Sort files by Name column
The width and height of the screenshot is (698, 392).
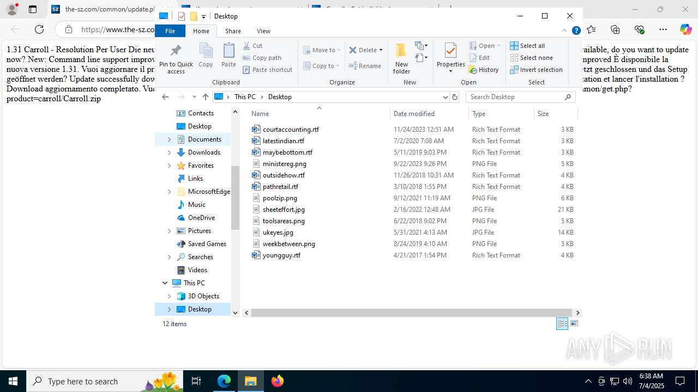[x=319, y=114]
